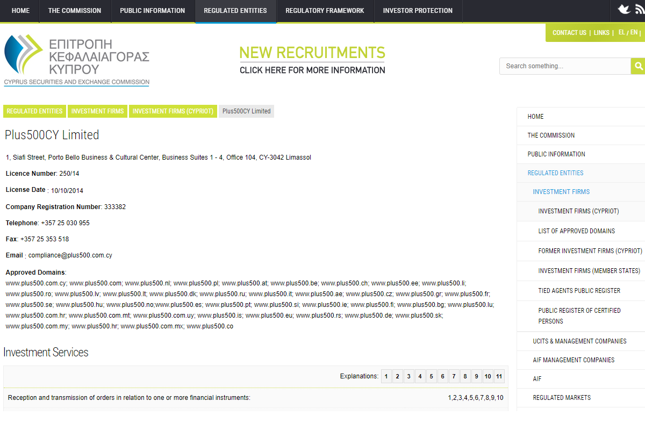Click INVESTMENT FIRMS breadcrumb
Viewport: 645px width, 430px height.
click(x=97, y=111)
